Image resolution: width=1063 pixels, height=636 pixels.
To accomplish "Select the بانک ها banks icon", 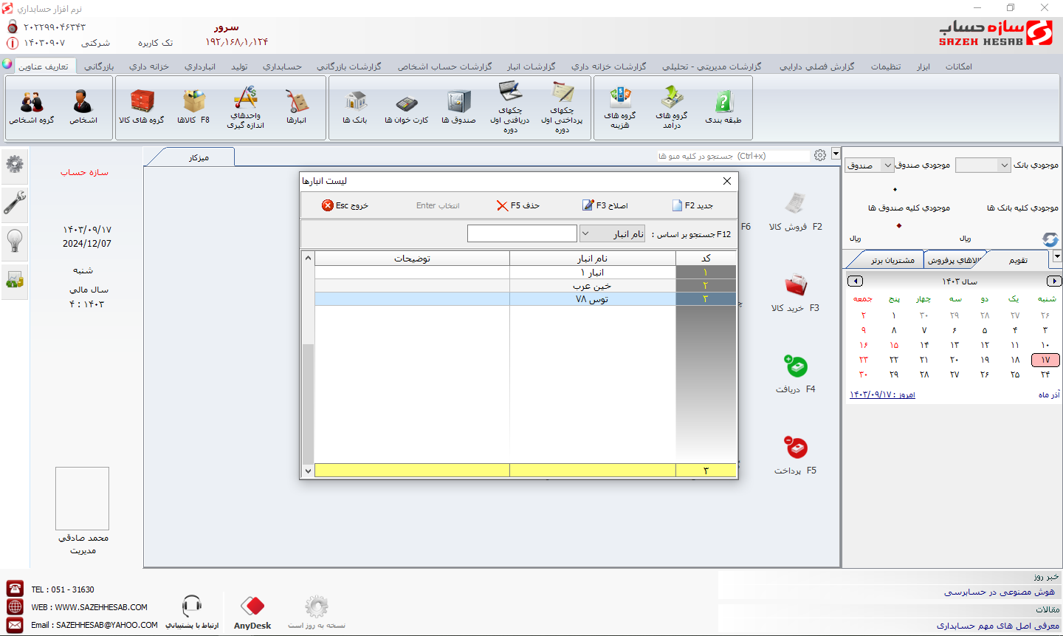I will [x=355, y=107].
